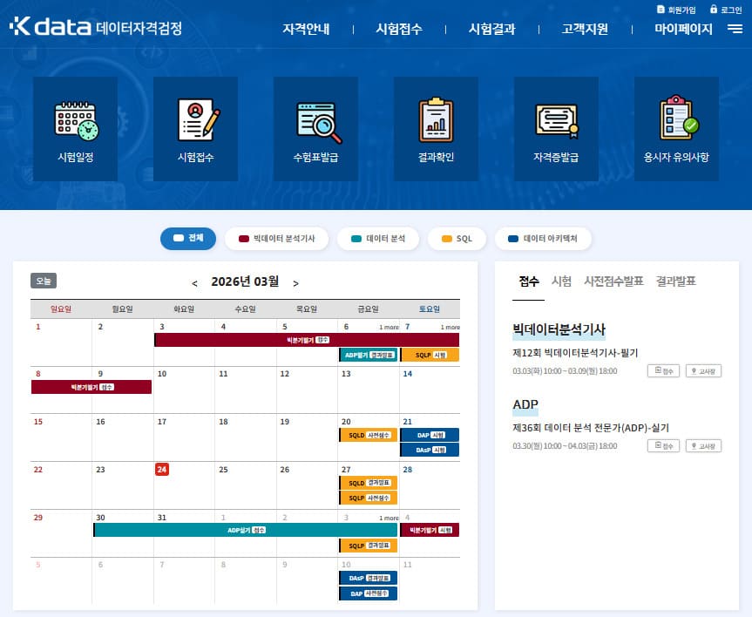Open the hamburger menu
Viewport: 752px width, 617px height.
point(734,29)
